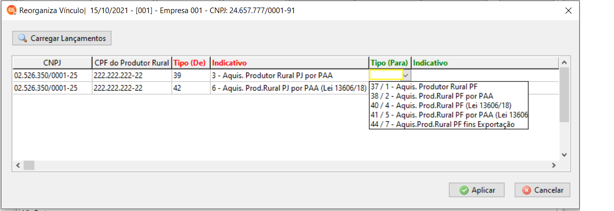Screen dimensions: 614x211
Task: Click the Carregar Lançamentos button
Action: point(62,38)
